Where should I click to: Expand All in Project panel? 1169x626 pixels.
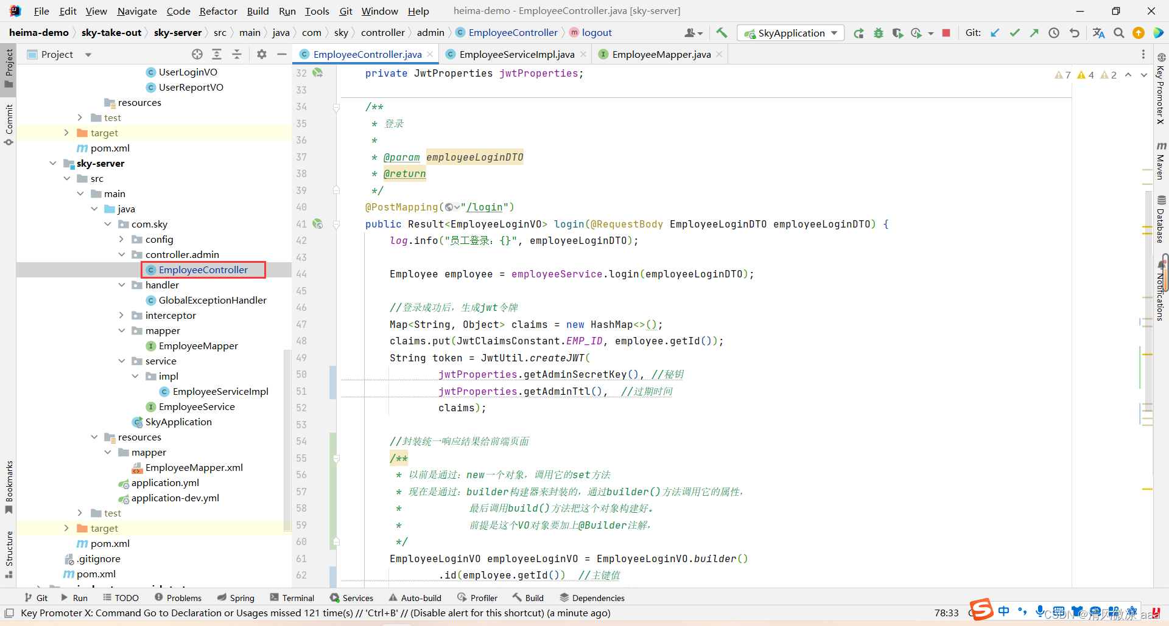(x=217, y=54)
